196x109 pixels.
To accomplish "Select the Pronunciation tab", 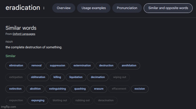I will click(x=127, y=8).
